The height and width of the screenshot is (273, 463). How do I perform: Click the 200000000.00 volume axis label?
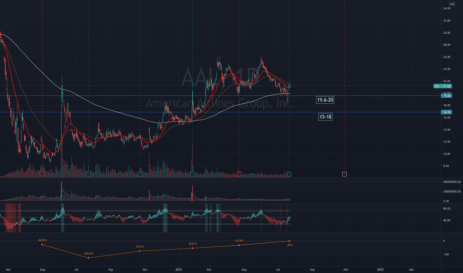pyautogui.click(x=452, y=192)
